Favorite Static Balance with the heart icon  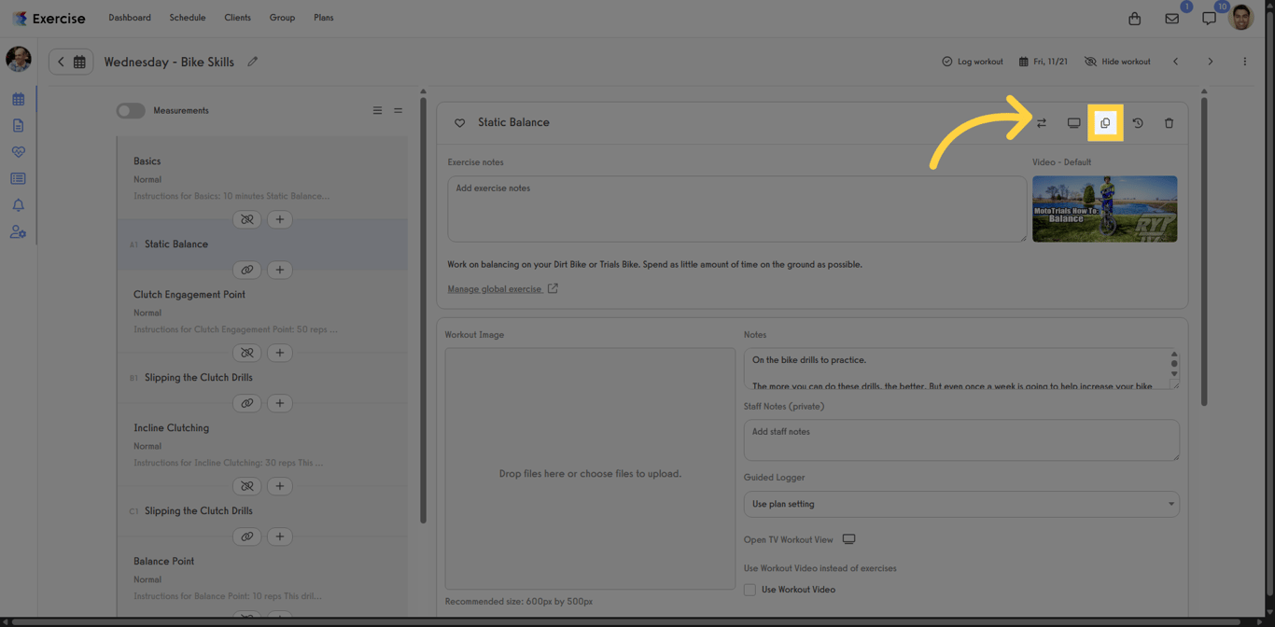pos(459,122)
